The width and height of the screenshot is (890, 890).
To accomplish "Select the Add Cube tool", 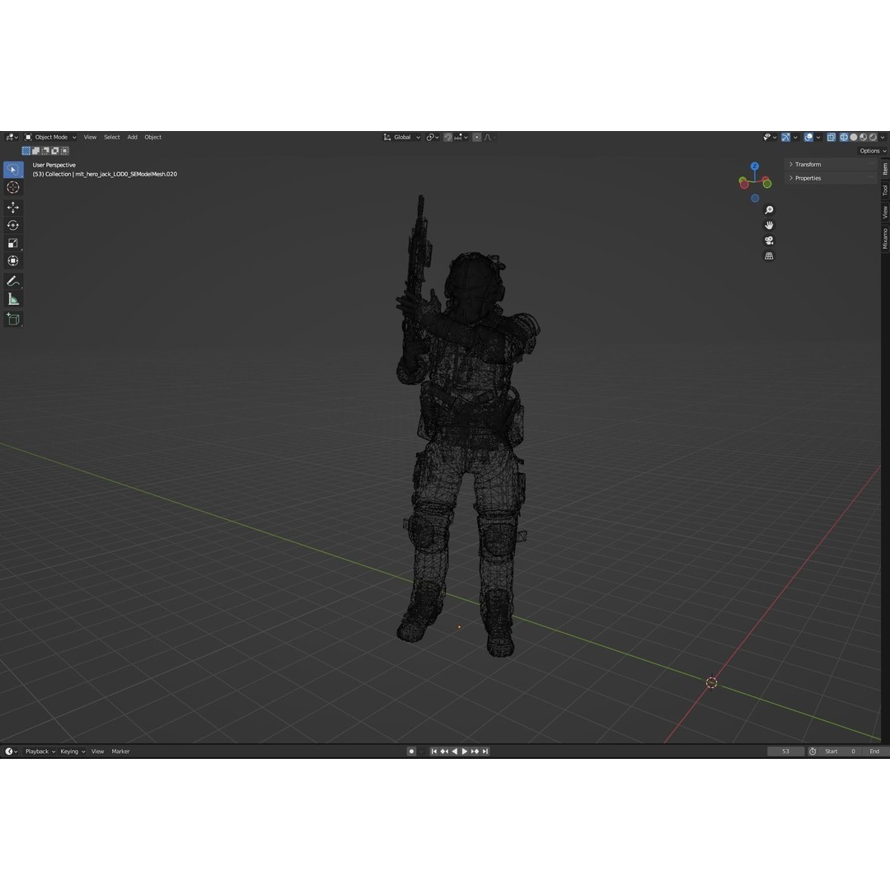I will 13,319.
